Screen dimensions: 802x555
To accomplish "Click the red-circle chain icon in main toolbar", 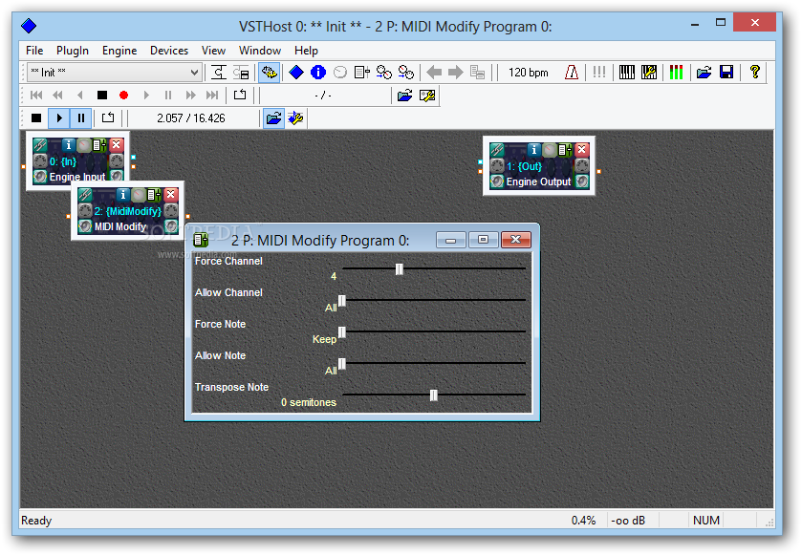I will (384, 73).
